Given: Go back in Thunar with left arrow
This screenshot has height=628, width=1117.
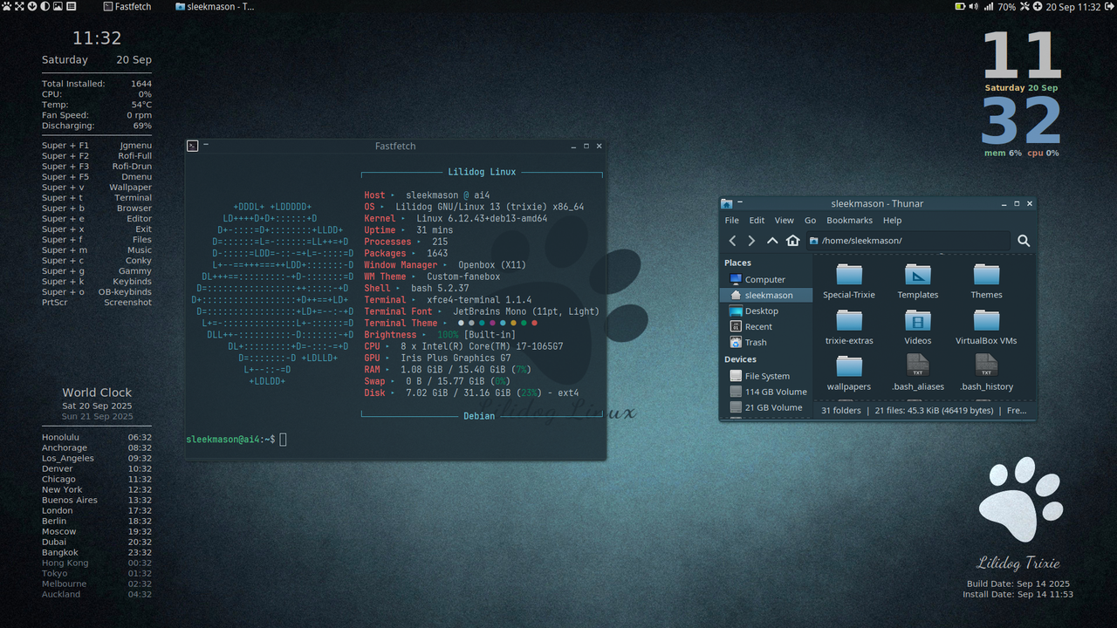Looking at the screenshot, I should click(732, 241).
